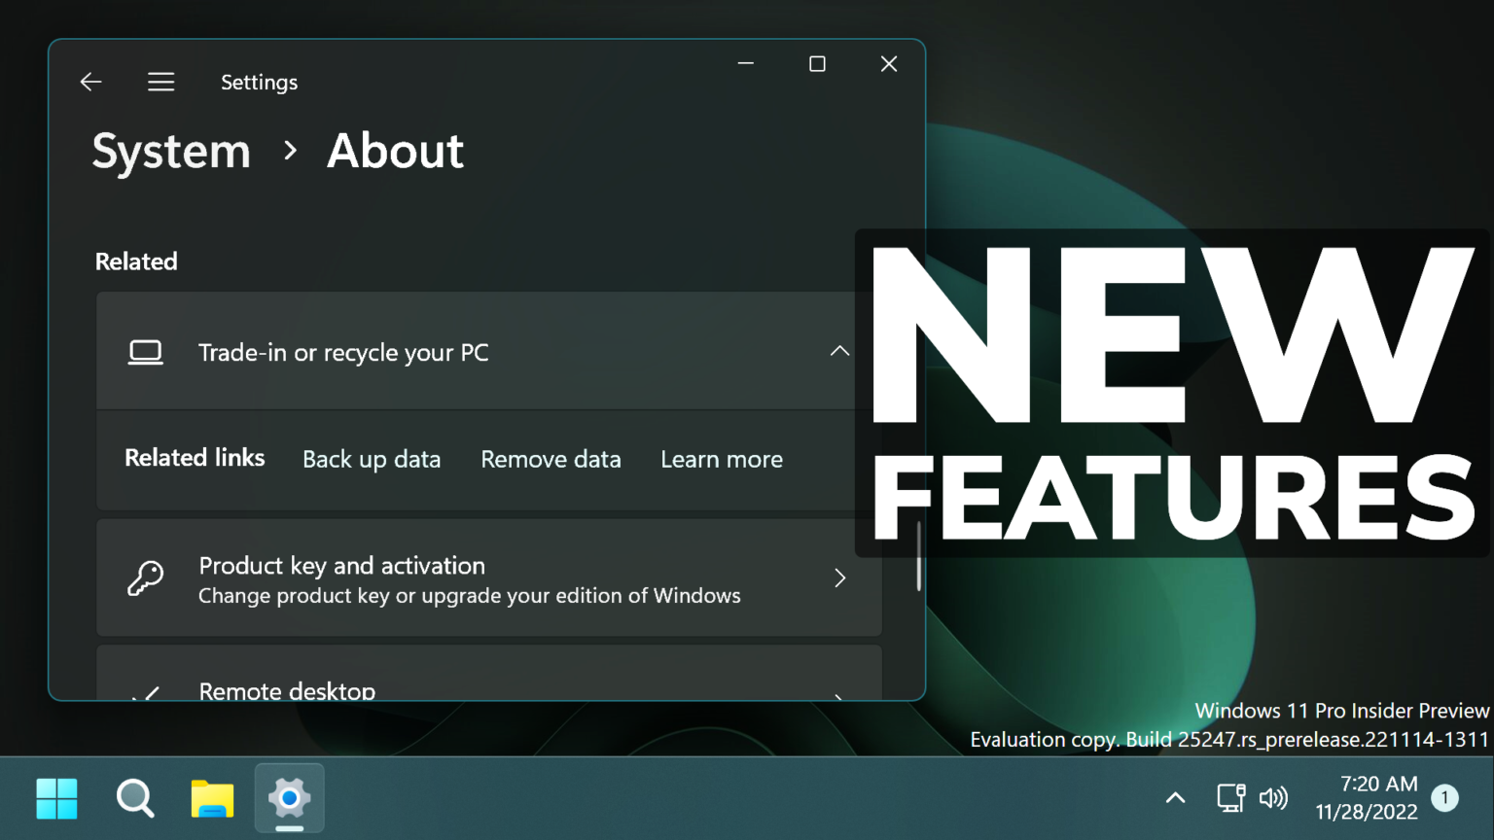Open Windows Search from the taskbar
The width and height of the screenshot is (1494, 840).
[134, 798]
